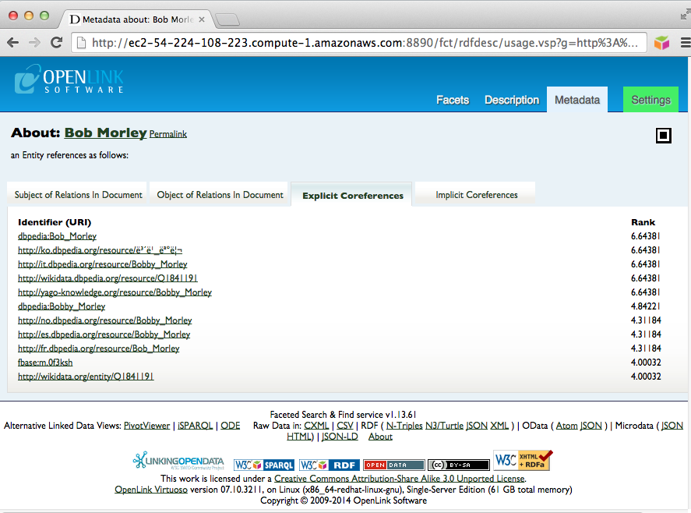This screenshot has width=691, height=513.
Task: Switch to the Description tab
Action: (x=512, y=100)
